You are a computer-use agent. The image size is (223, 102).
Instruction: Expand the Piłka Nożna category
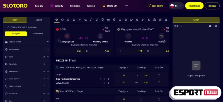27,72
